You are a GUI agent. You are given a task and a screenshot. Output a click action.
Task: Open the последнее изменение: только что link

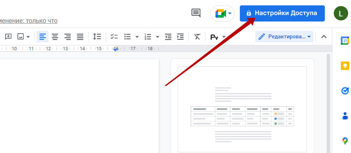[29, 21]
